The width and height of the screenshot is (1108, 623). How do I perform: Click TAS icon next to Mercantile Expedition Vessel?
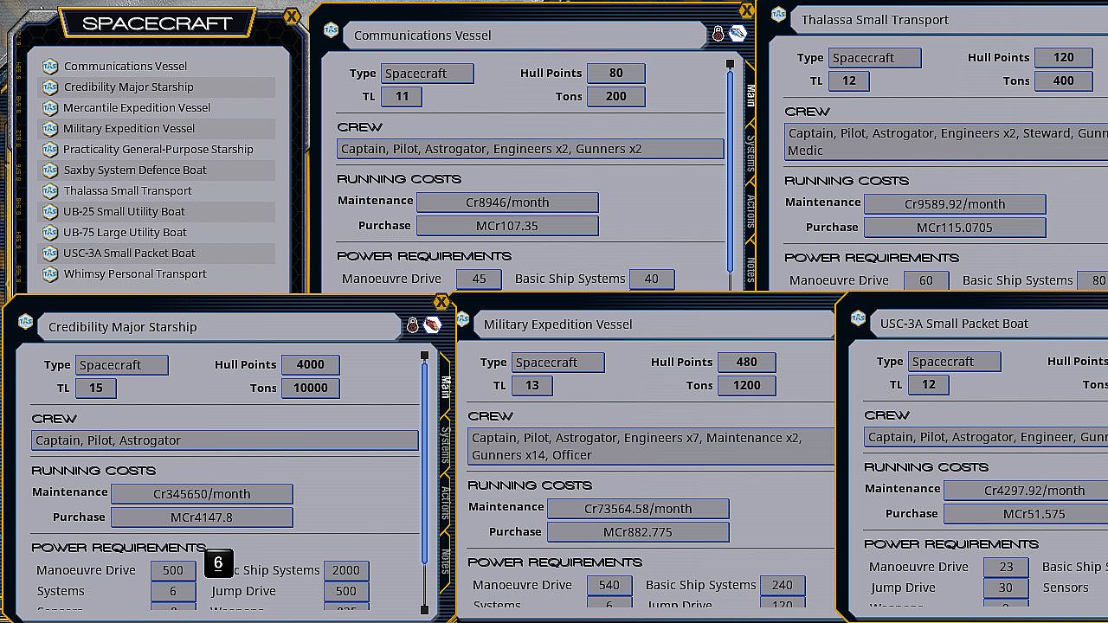tap(50, 108)
